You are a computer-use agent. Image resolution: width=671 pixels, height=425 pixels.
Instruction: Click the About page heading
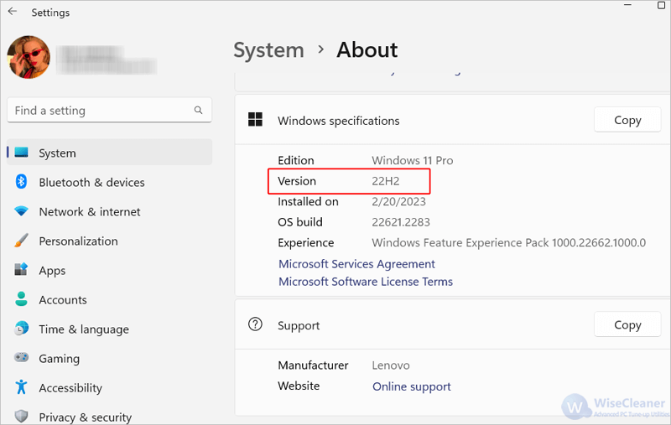click(x=367, y=50)
